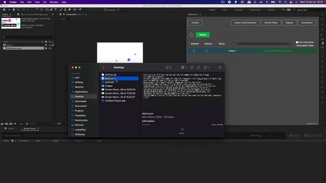The width and height of the screenshot is (326, 183).
Task: Select the Pen tool
Action: (51, 10)
